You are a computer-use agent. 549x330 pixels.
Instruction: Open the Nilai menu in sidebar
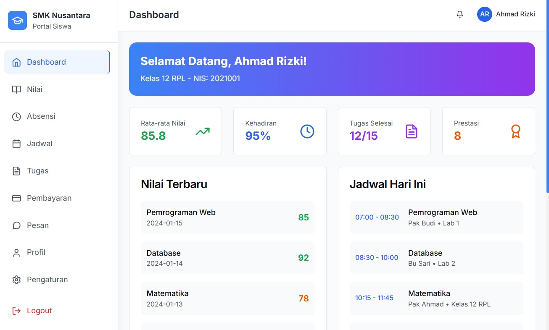34,89
